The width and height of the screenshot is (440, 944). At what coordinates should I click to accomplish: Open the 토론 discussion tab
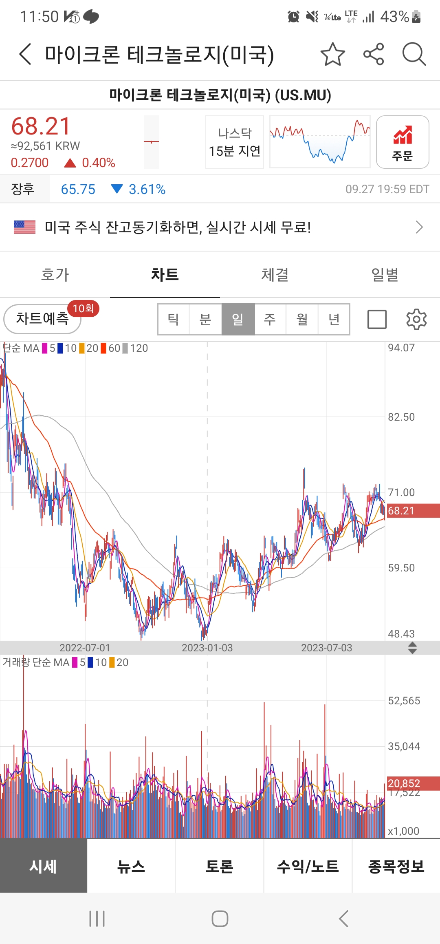pyautogui.click(x=220, y=866)
